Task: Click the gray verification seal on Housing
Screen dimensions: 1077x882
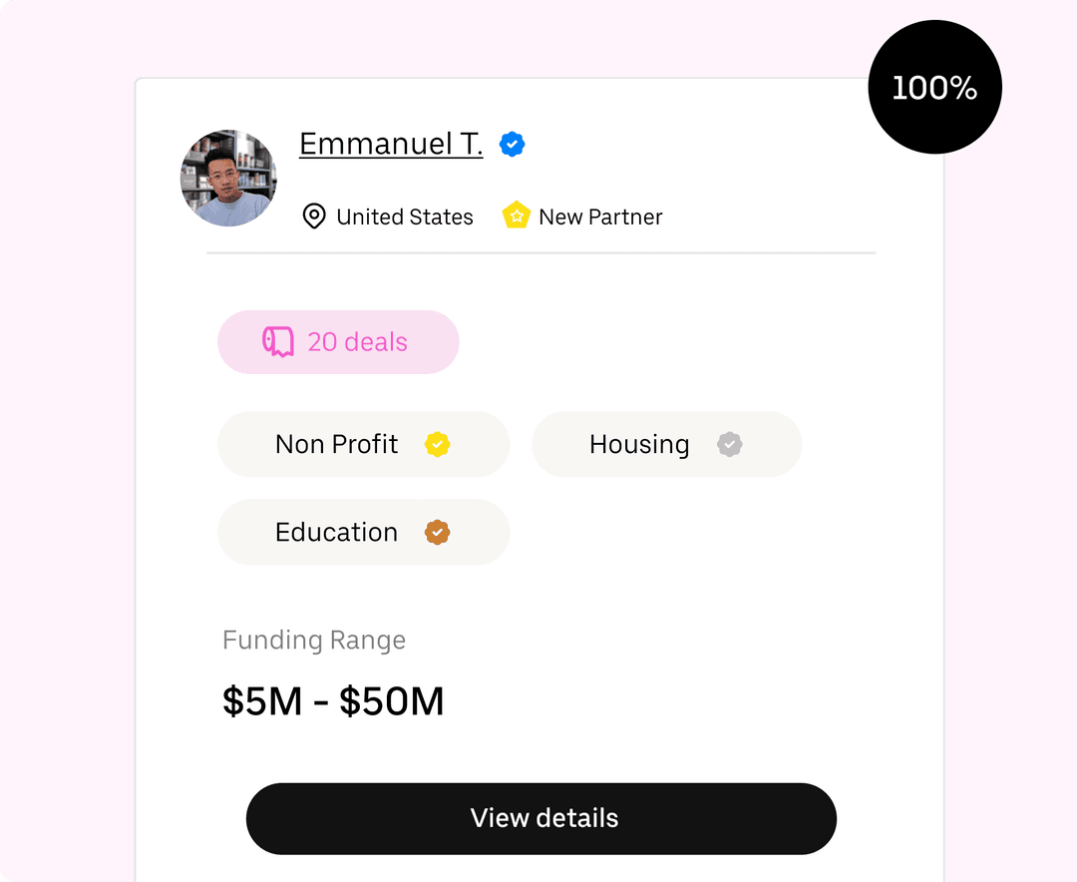Action: tap(730, 444)
